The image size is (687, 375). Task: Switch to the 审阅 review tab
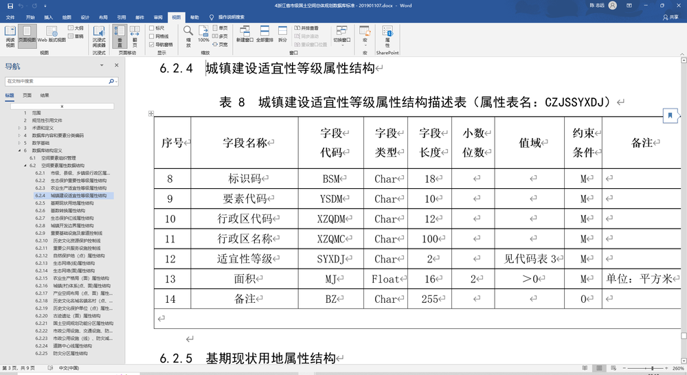158,18
